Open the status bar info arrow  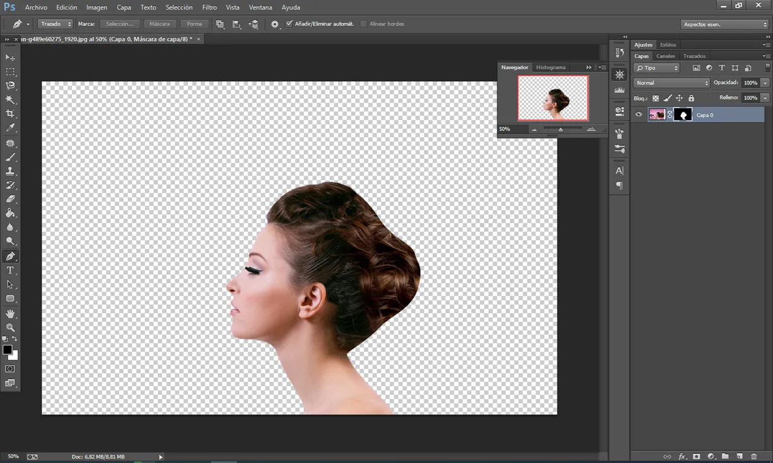click(161, 457)
